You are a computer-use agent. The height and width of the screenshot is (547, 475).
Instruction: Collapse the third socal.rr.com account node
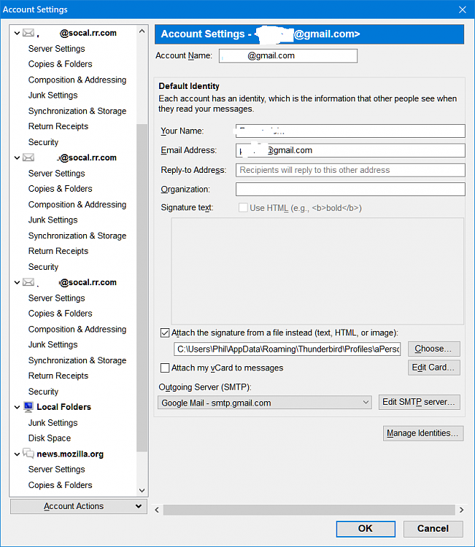(17, 282)
